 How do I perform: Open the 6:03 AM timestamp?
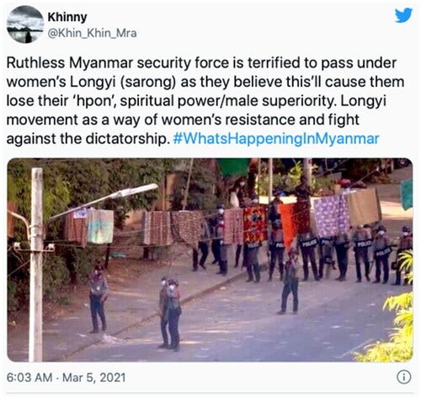pos(29,377)
